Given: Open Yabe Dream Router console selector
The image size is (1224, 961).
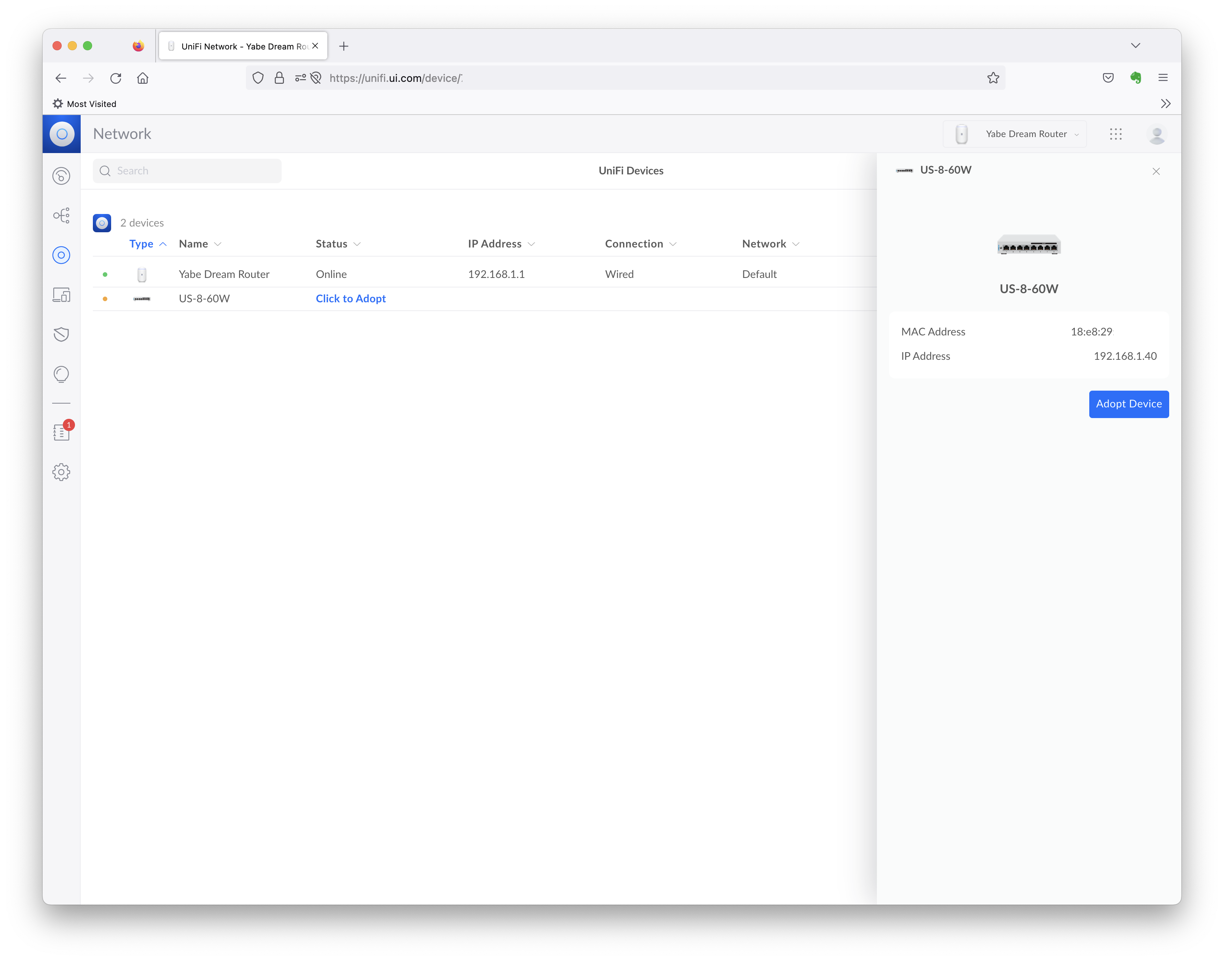Looking at the screenshot, I should [x=1015, y=134].
